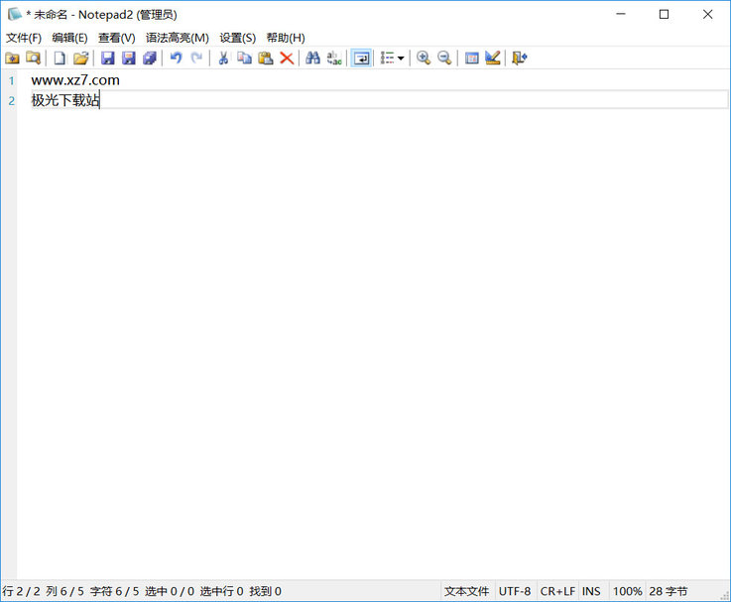Click the Save Copy stacked floppy icon
Screen dimensions: 731x602
pyautogui.click(x=150, y=59)
